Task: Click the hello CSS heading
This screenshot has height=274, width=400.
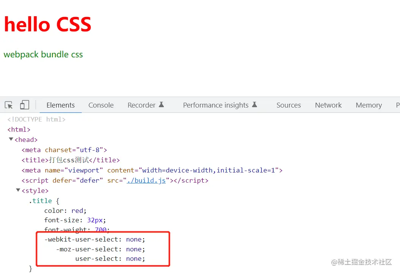Action: (x=48, y=25)
